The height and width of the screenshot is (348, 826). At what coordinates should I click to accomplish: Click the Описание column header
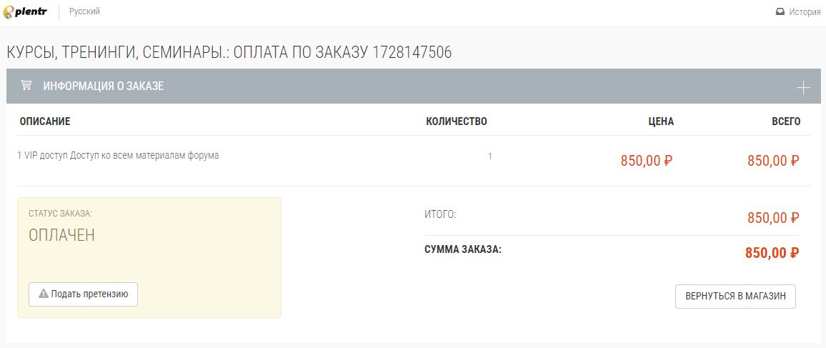[45, 121]
